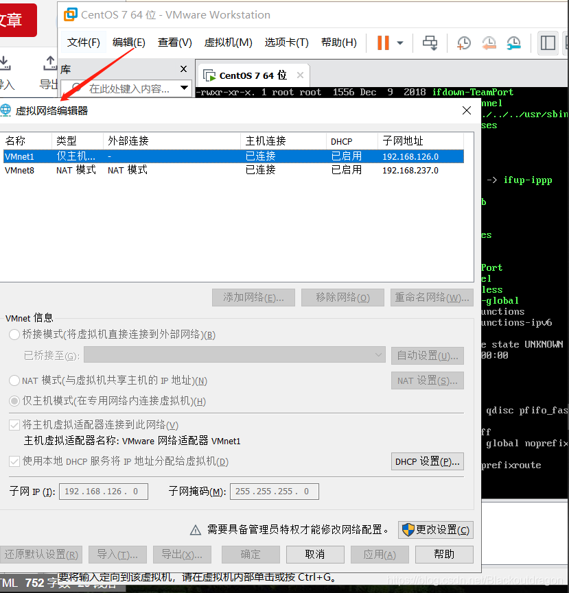This screenshot has height=593, width=569.
Task: Click the 还原默认设置(R) button
Action: pos(41,555)
